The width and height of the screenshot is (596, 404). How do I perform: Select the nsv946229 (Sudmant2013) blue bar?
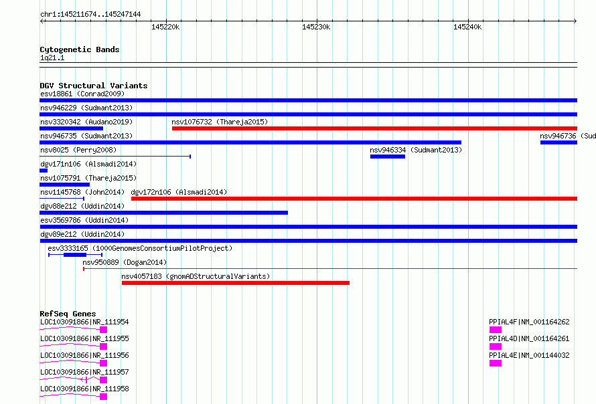(308, 114)
